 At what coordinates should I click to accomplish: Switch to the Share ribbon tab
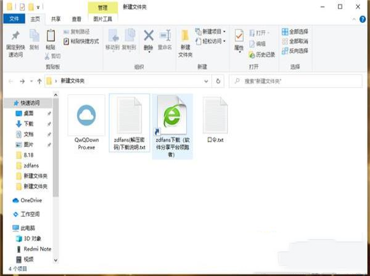click(55, 19)
